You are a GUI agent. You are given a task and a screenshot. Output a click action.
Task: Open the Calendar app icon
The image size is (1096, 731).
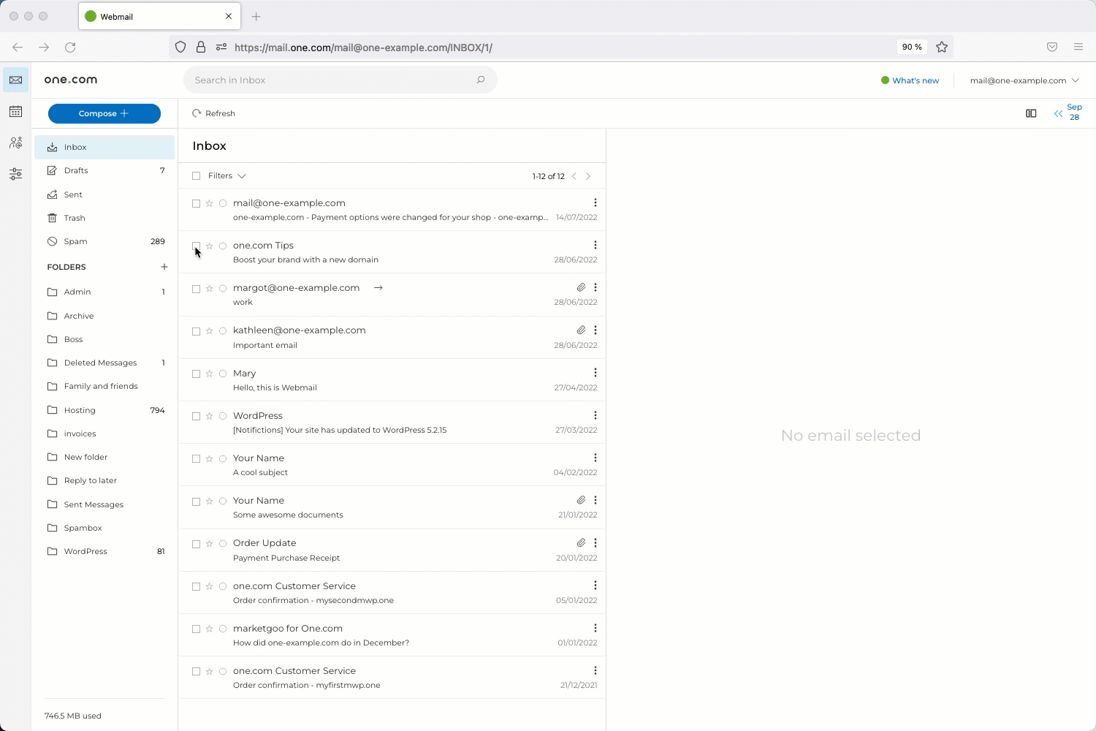tap(15, 111)
